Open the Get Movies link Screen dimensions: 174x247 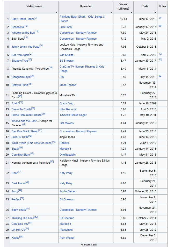click(67, 123)
